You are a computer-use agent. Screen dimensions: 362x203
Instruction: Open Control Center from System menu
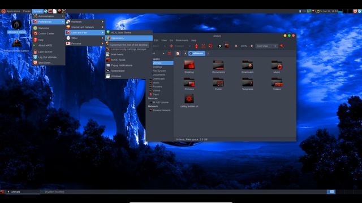tap(49, 33)
